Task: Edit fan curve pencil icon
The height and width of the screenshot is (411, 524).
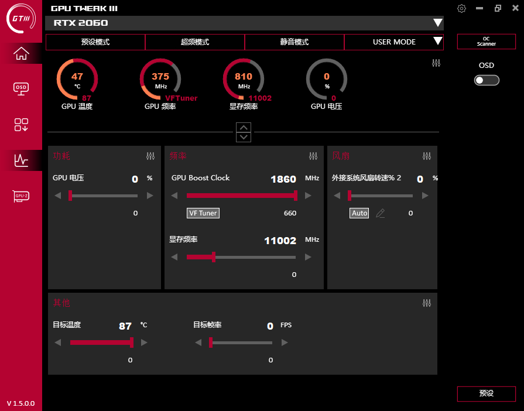Action: [381, 213]
